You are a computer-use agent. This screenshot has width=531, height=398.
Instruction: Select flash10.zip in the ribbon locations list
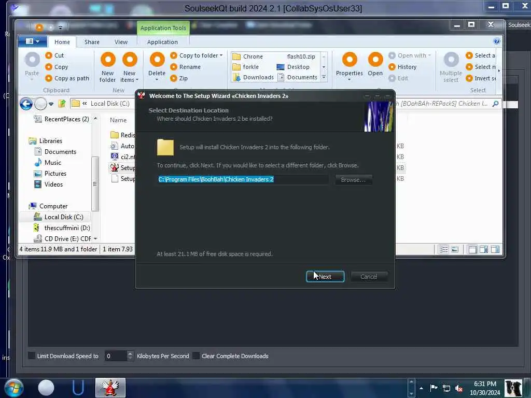[301, 56]
